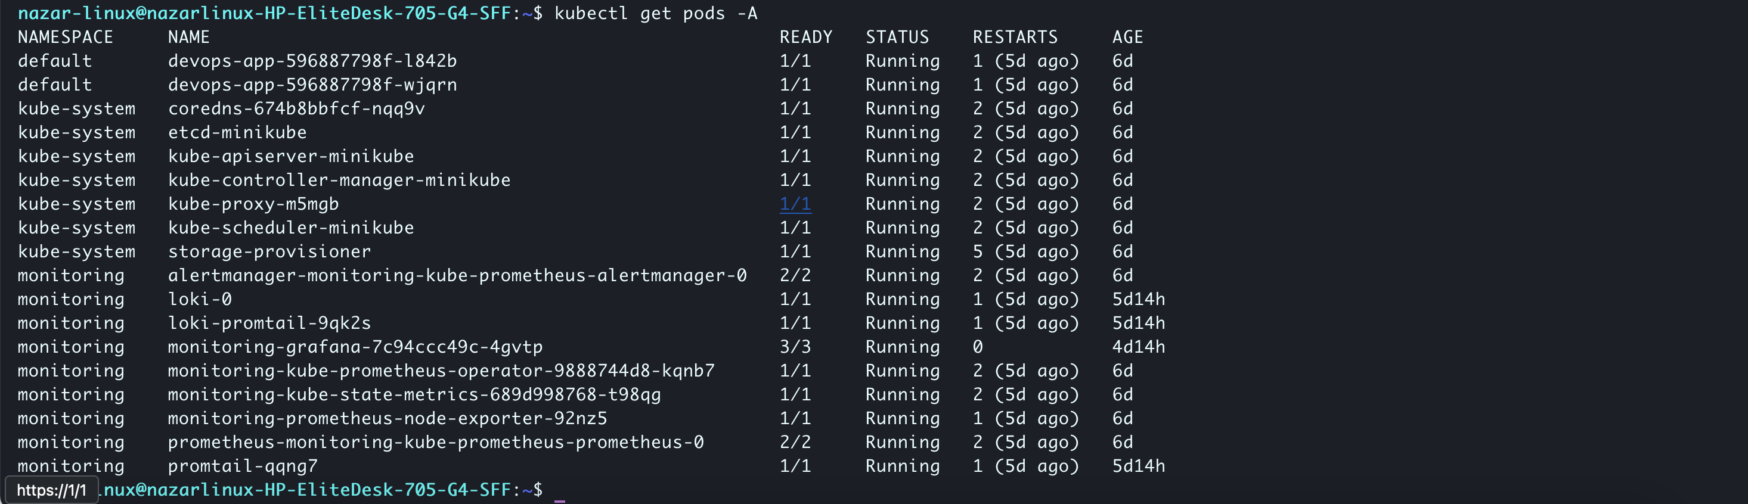Image resolution: width=1748 pixels, height=504 pixels.
Task: Click the kube-apiserver-minikube pod name
Action: point(290,156)
